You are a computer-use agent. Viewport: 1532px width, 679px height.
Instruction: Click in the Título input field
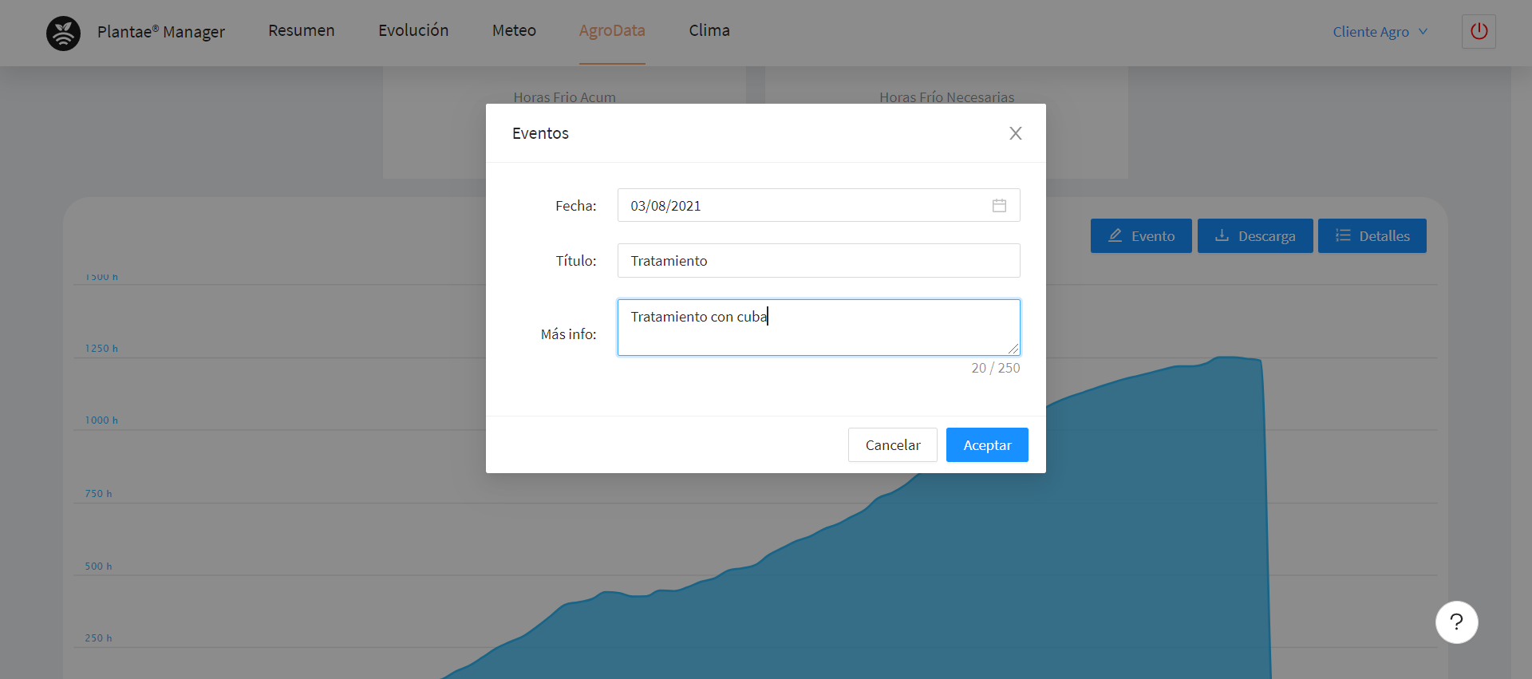click(818, 261)
